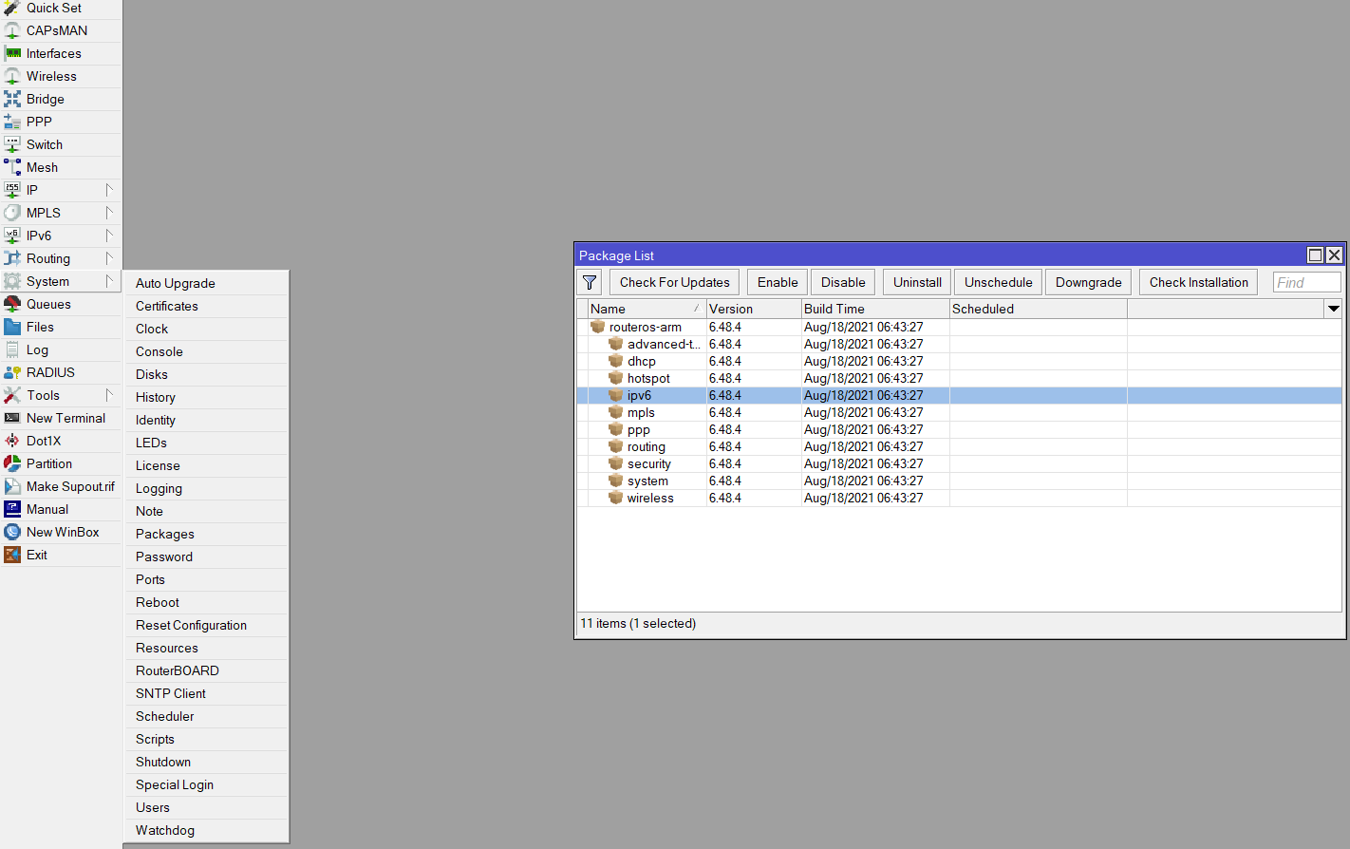Click the security package box icon

tap(616, 463)
